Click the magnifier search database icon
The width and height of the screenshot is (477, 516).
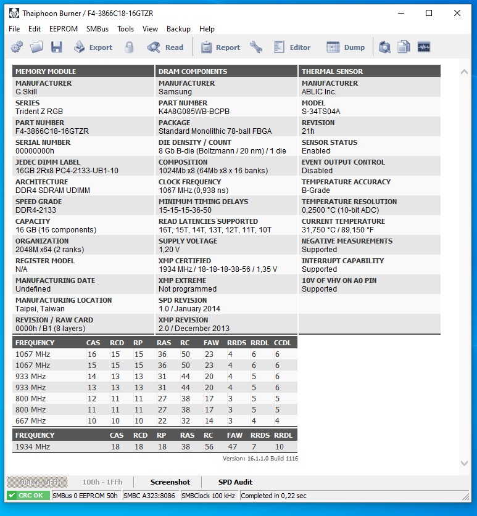pyautogui.click(x=384, y=47)
